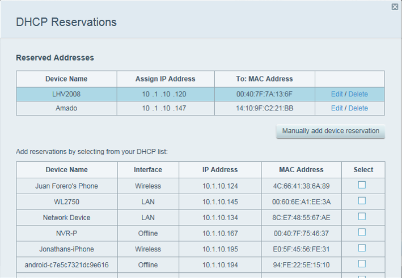Click the Assign IP Address column header
The image size is (402, 278).
click(x=165, y=79)
